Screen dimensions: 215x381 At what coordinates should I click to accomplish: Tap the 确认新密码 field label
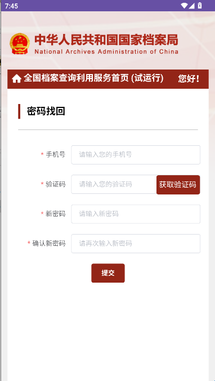[x=49, y=244]
